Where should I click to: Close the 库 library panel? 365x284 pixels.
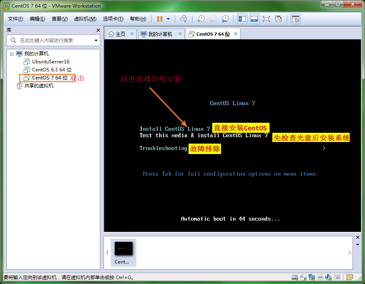(x=98, y=30)
